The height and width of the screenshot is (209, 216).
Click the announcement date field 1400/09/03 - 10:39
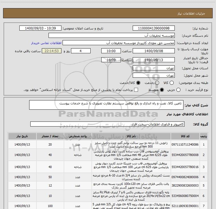pos(40,28)
